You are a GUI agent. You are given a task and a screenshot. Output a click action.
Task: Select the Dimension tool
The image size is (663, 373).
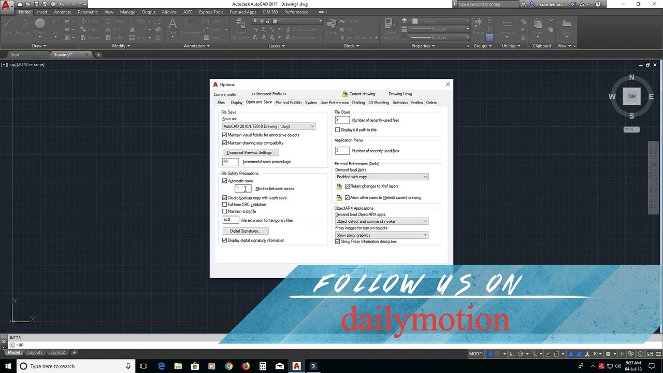click(x=191, y=26)
